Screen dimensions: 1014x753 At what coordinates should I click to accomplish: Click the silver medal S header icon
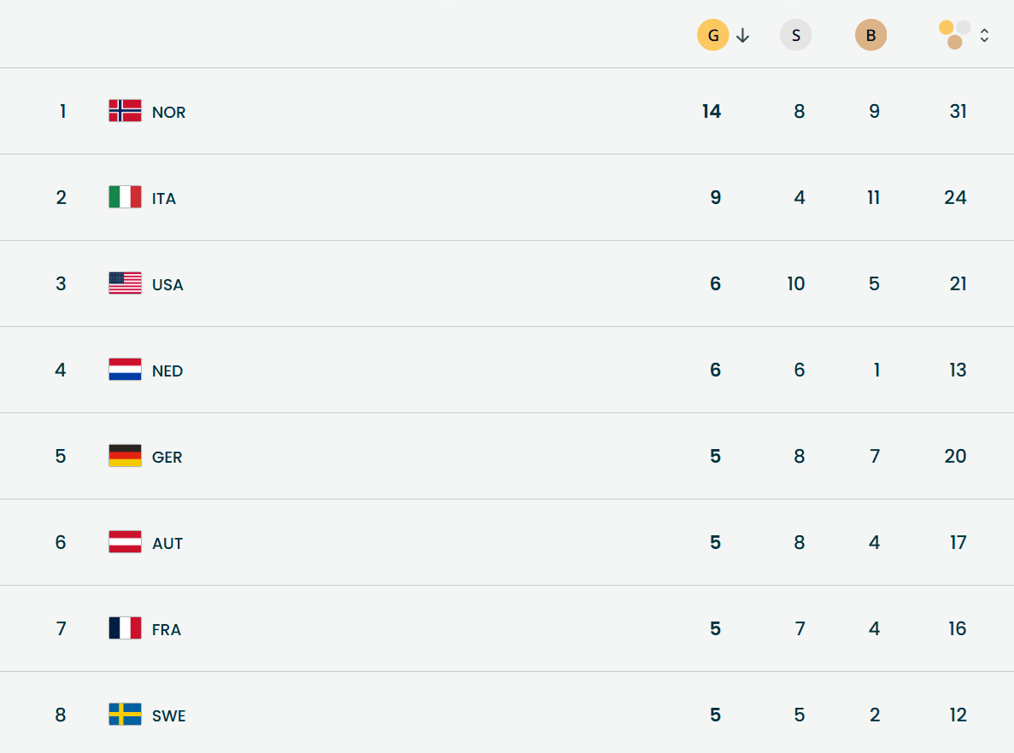[795, 36]
